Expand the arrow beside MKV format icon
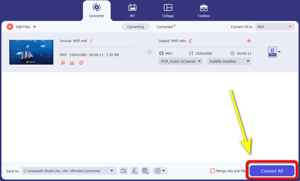 point(279,52)
